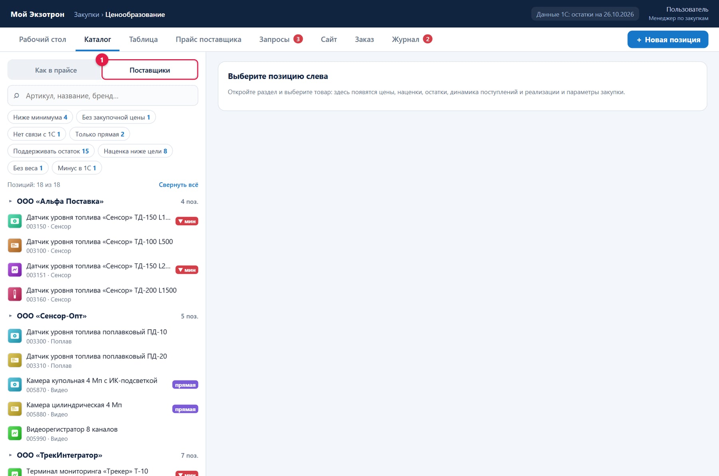Click the Закупки breadcrumb link
Image resolution: width=719 pixels, height=476 pixels.
click(x=87, y=14)
